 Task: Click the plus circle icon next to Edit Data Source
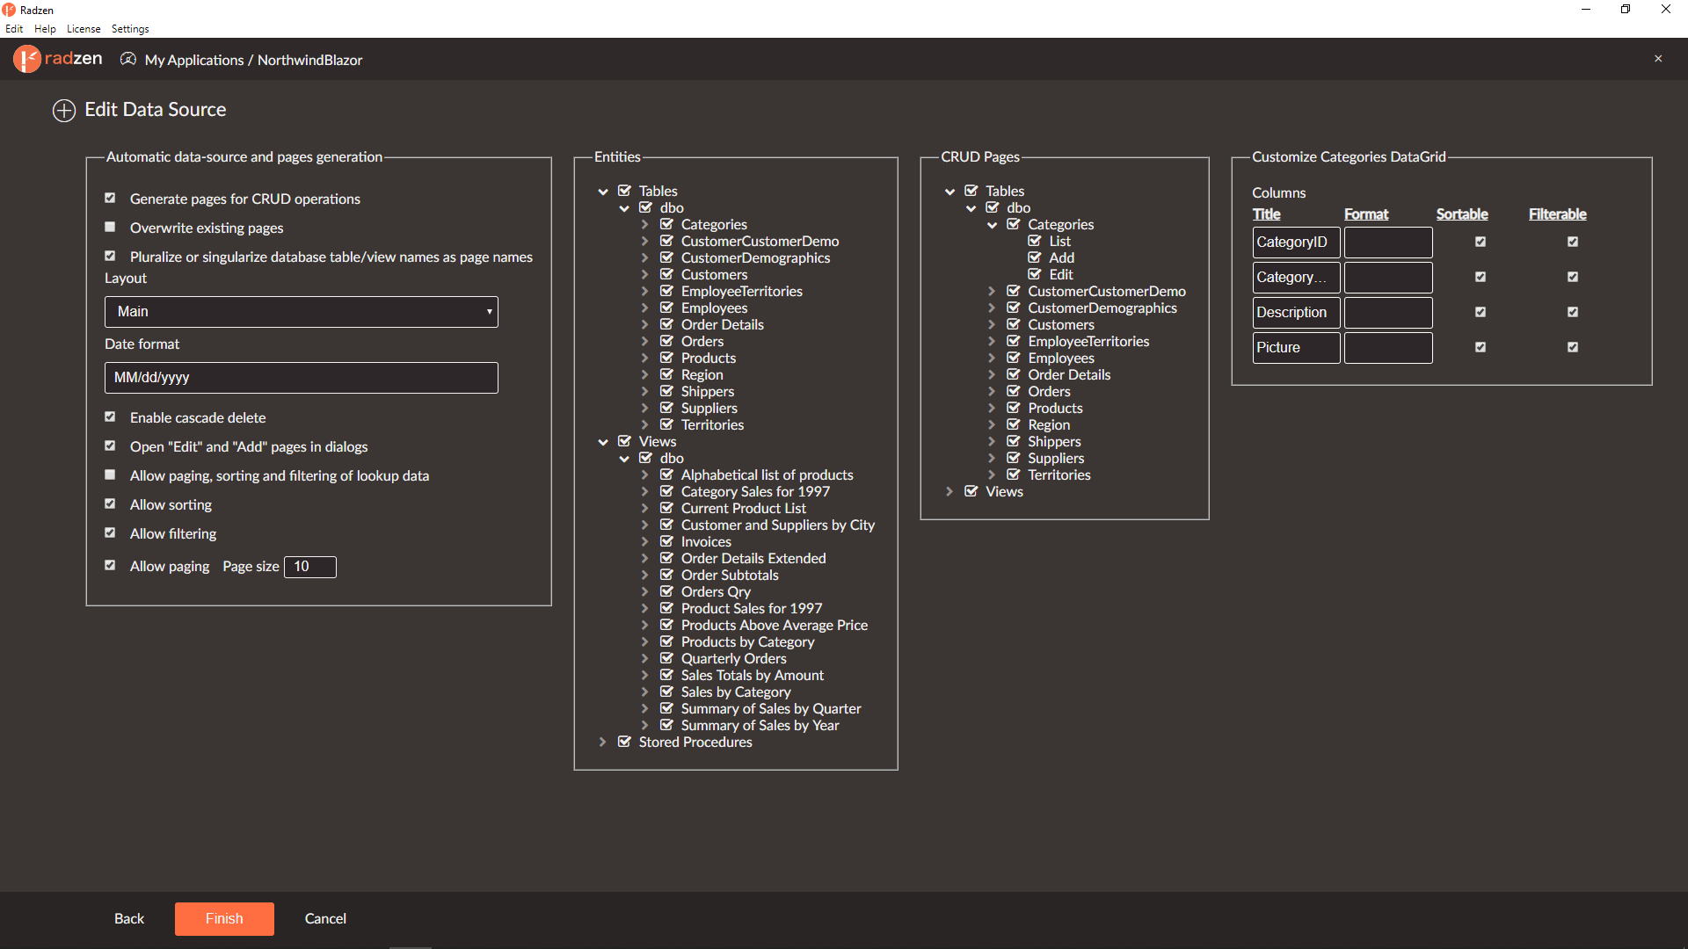64,111
